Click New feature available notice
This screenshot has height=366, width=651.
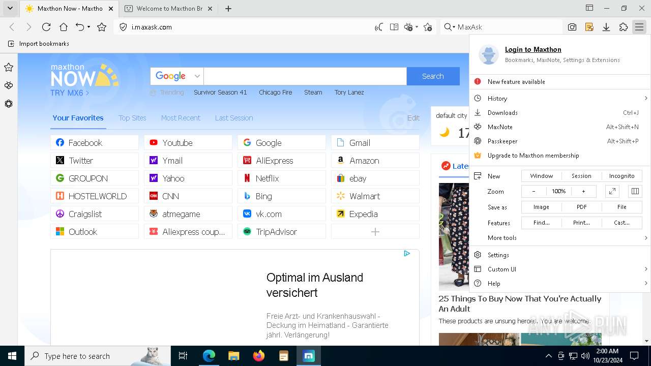pos(560,82)
